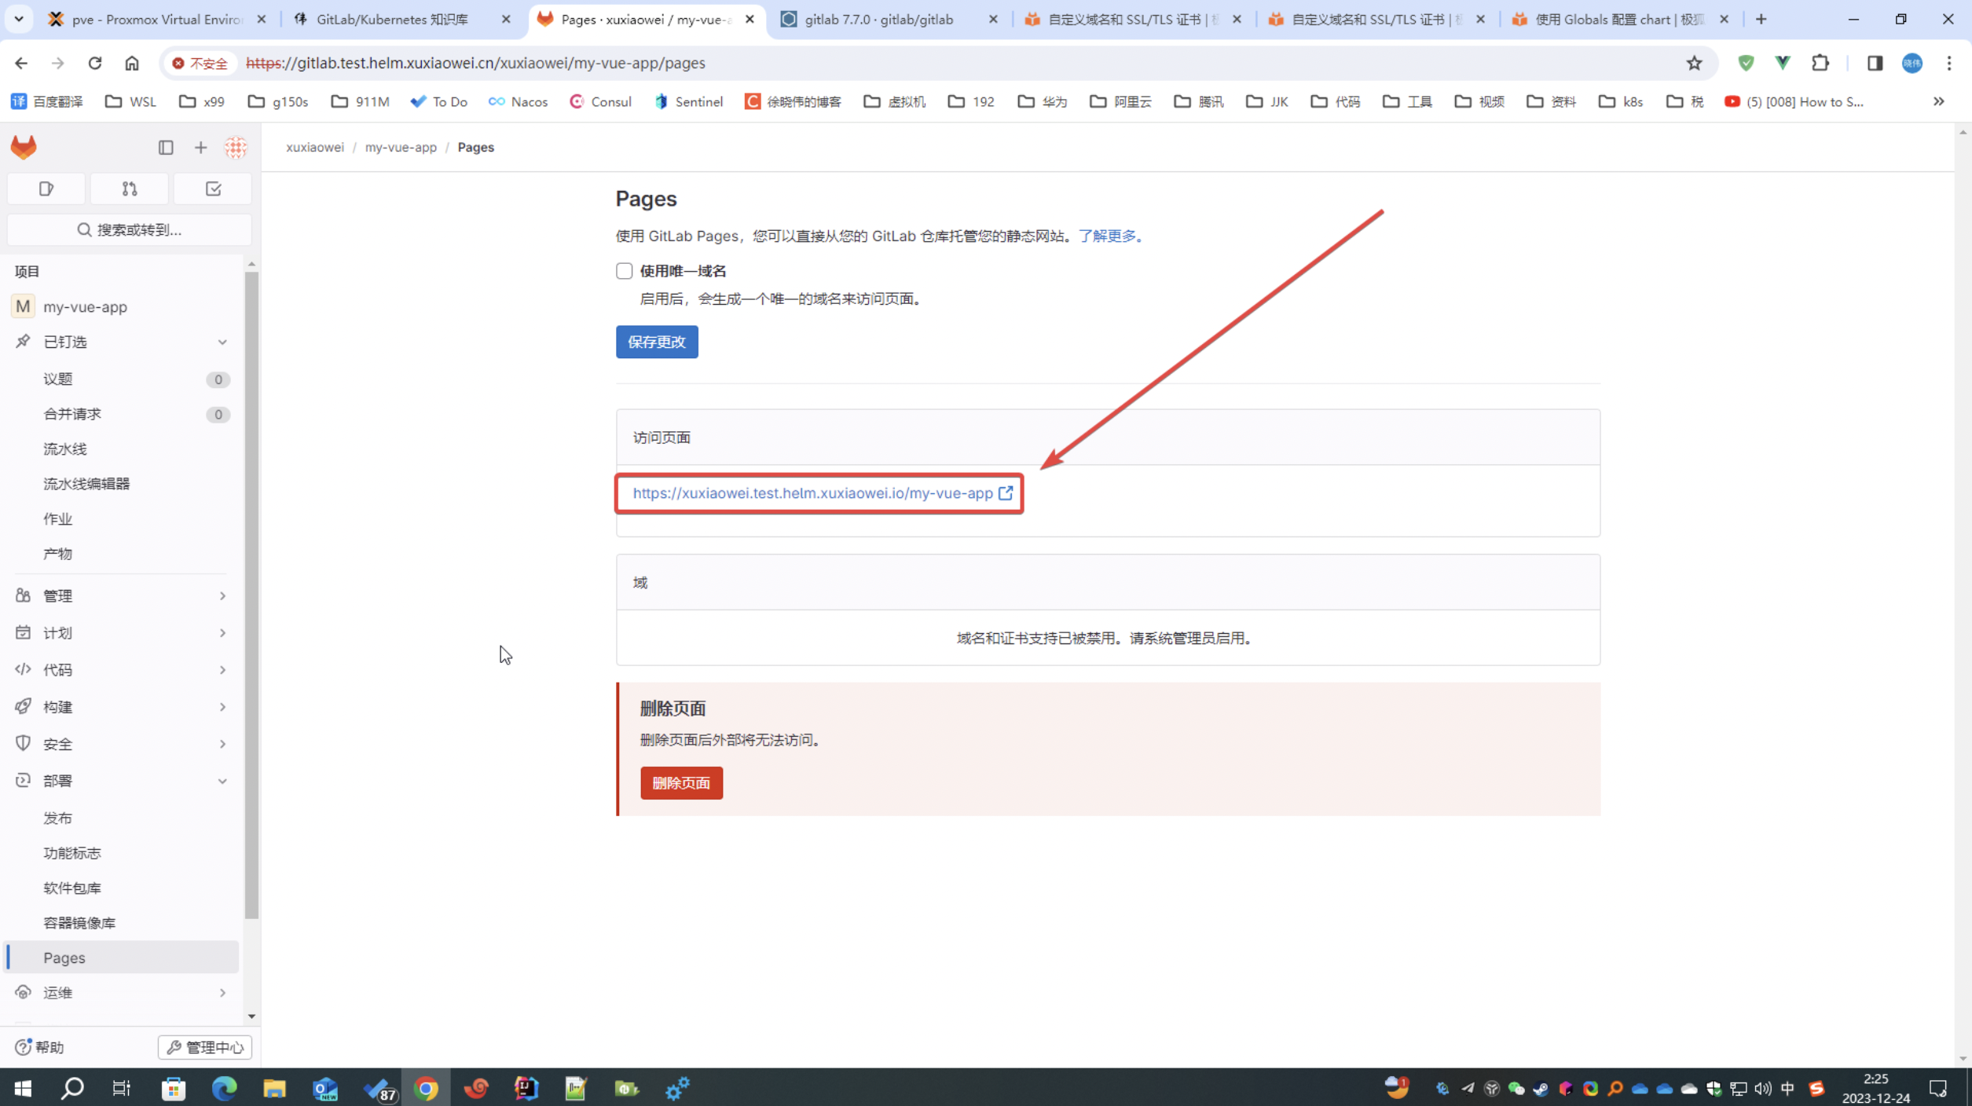Click the create new item icon
This screenshot has width=1972, height=1106.
200,146
